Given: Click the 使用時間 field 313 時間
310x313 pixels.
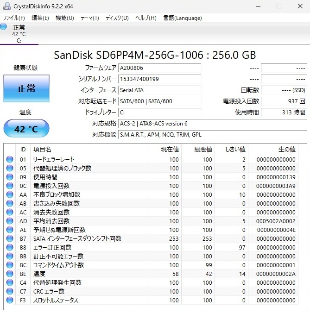Looking at the screenshot, I should click(x=284, y=113).
